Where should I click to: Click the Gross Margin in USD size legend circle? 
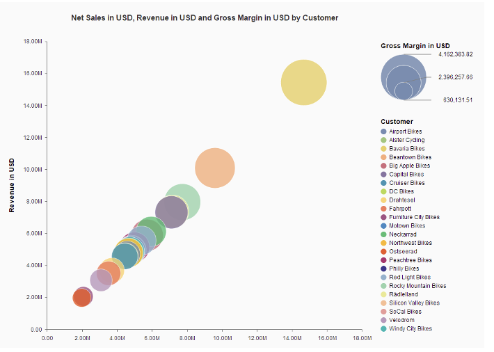pyautogui.click(x=404, y=77)
